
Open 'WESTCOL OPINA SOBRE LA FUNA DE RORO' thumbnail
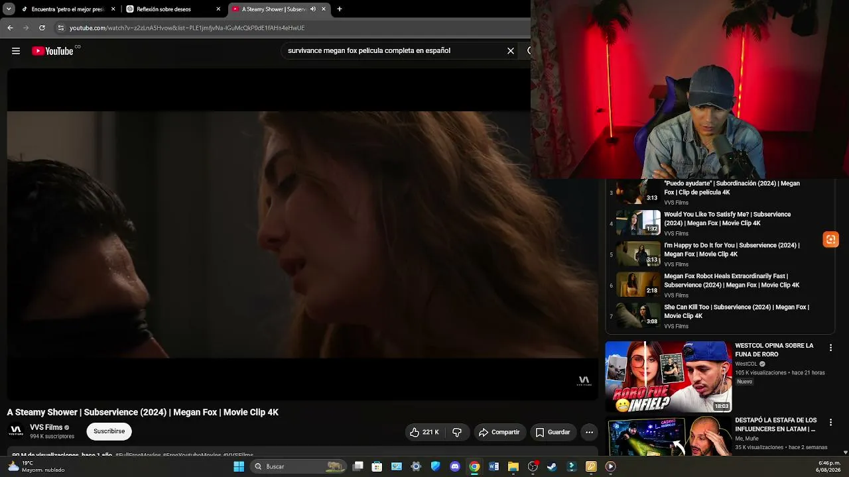coord(669,376)
